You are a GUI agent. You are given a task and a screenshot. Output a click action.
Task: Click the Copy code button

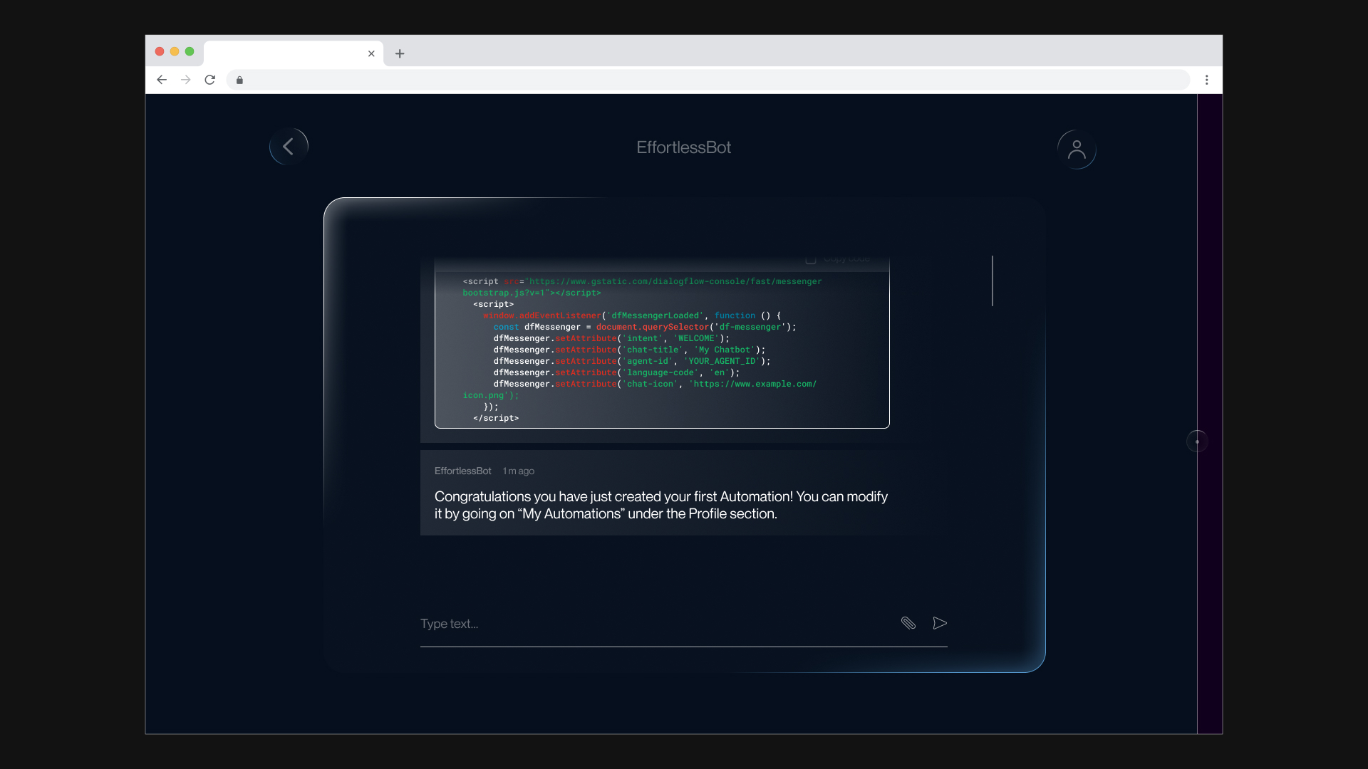[x=838, y=259]
